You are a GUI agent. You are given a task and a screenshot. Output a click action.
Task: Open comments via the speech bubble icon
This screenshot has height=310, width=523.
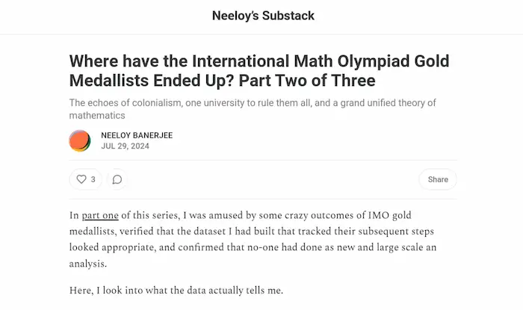[x=117, y=179]
